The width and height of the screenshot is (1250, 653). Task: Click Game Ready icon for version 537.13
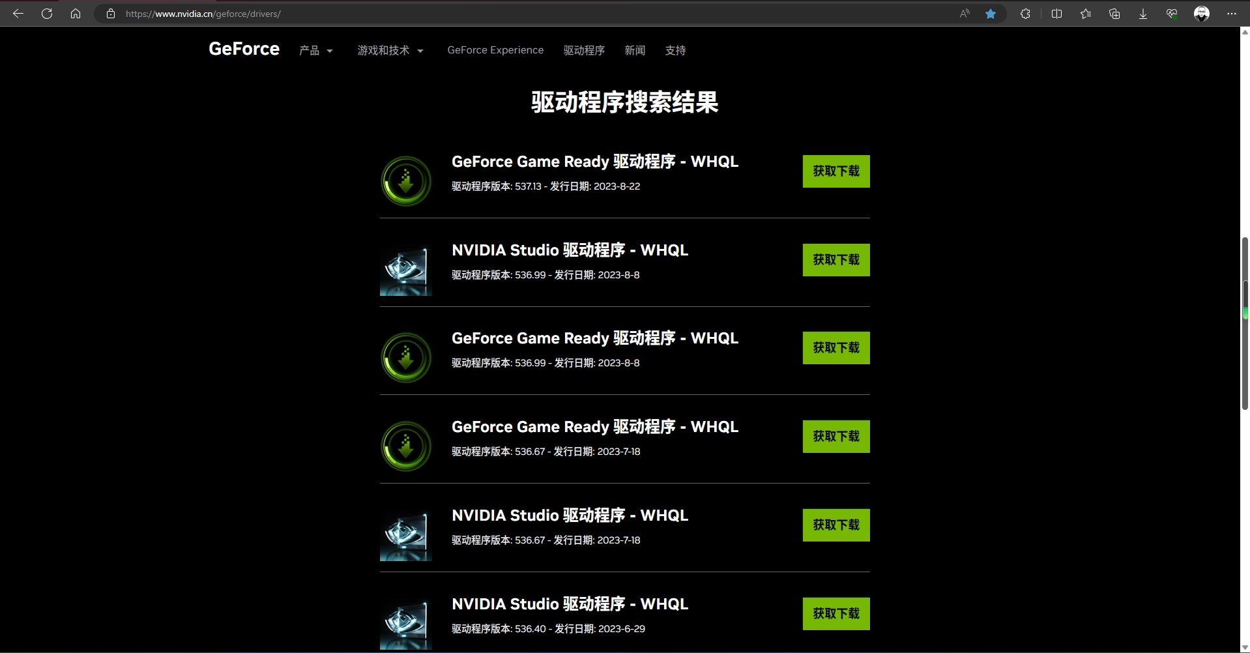click(406, 181)
